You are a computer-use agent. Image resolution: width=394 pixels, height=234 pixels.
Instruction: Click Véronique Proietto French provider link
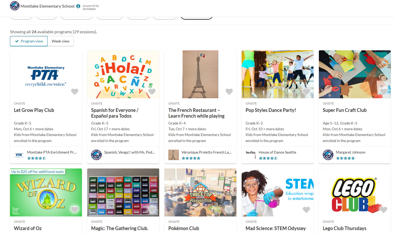point(206,152)
